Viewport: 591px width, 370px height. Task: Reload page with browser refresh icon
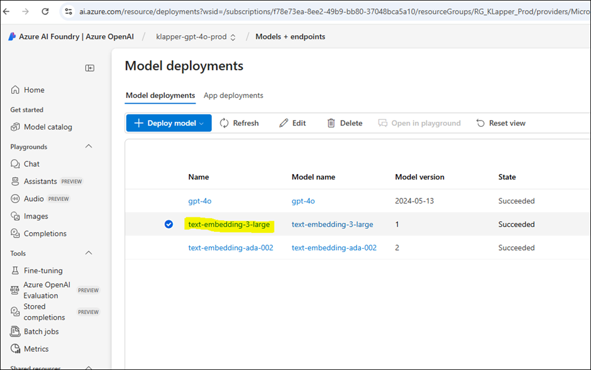45,11
